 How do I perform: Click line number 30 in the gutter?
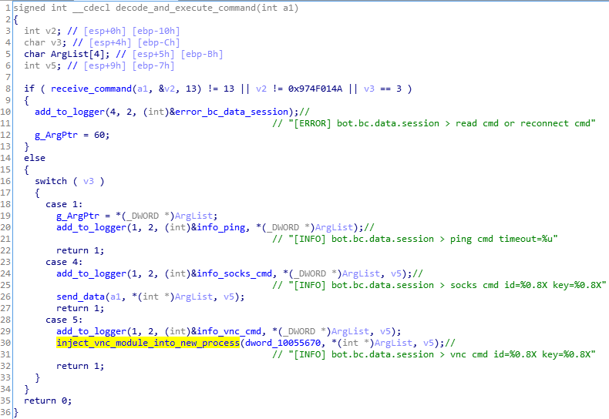[x=5, y=343]
